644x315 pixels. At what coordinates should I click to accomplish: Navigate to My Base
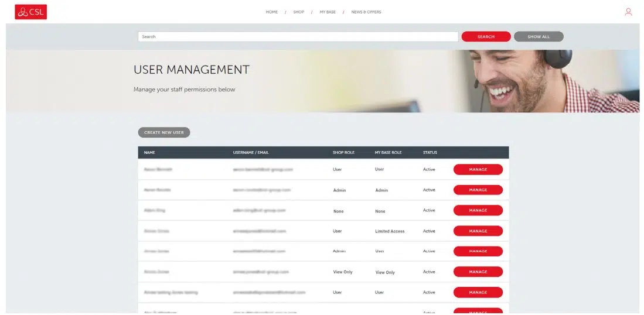point(328,12)
